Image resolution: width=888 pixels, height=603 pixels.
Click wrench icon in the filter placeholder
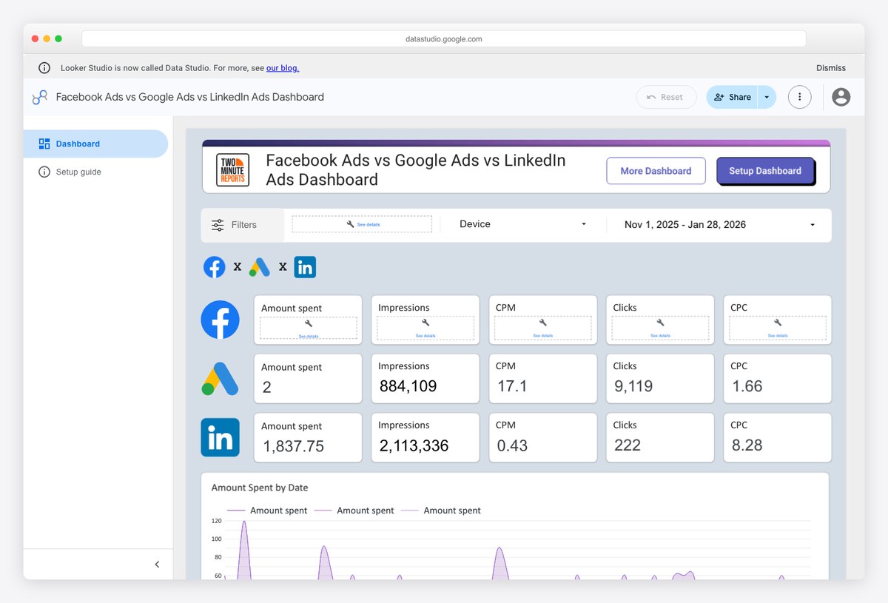[351, 224]
